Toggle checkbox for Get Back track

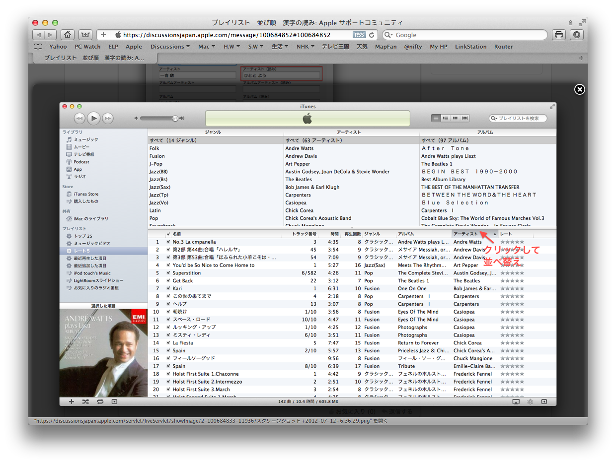(x=168, y=281)
